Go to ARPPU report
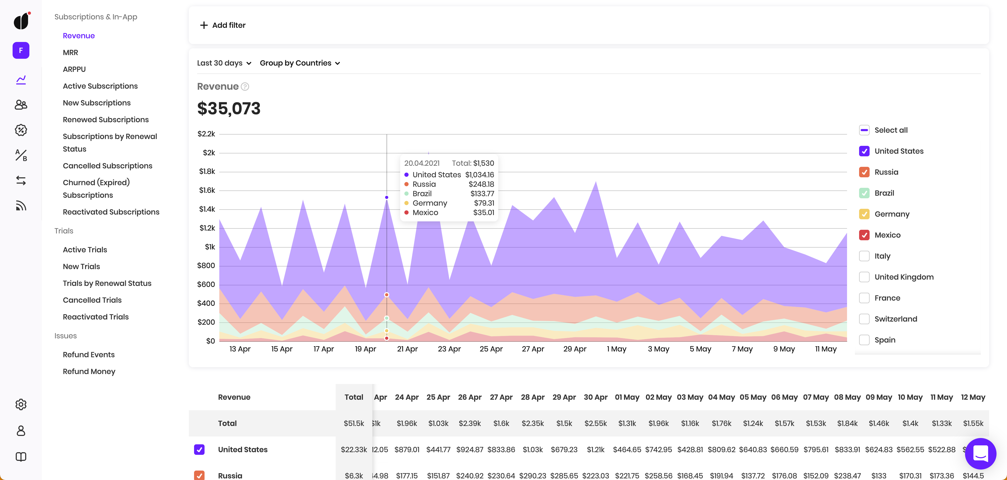 [74, 69]
